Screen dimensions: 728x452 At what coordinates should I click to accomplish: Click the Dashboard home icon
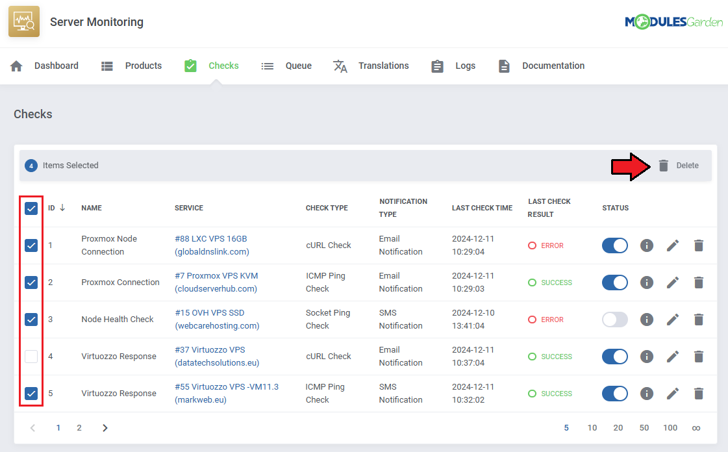(16, 66)
